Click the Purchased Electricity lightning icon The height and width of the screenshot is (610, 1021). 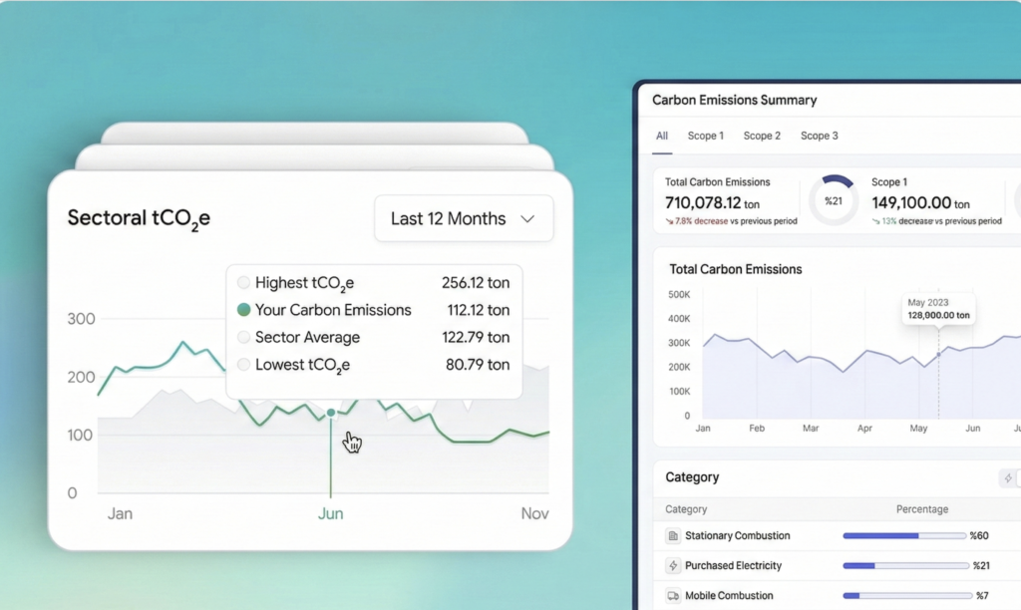coord(673,566)
